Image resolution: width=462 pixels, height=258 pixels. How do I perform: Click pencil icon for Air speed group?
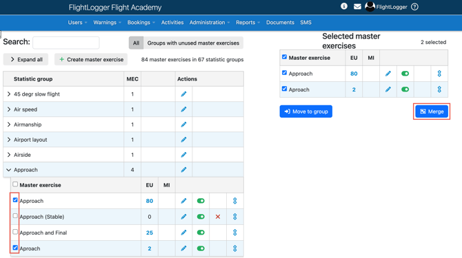click(183, 109)
